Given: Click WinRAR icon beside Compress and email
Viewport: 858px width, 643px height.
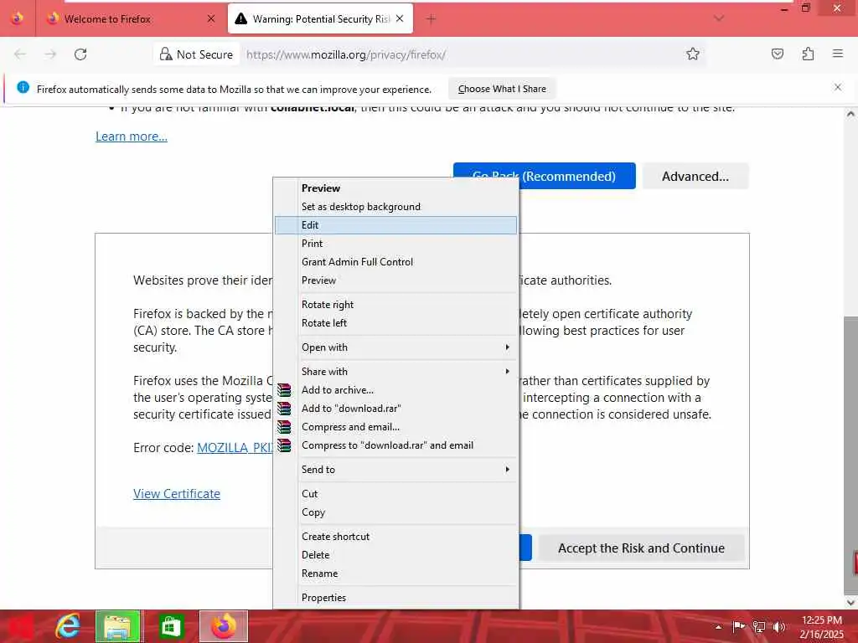Looking at the screenshot, I should click(284, 426).
